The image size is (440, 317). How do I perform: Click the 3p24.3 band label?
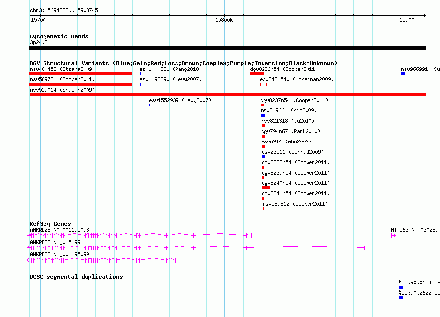pos(39,42)
